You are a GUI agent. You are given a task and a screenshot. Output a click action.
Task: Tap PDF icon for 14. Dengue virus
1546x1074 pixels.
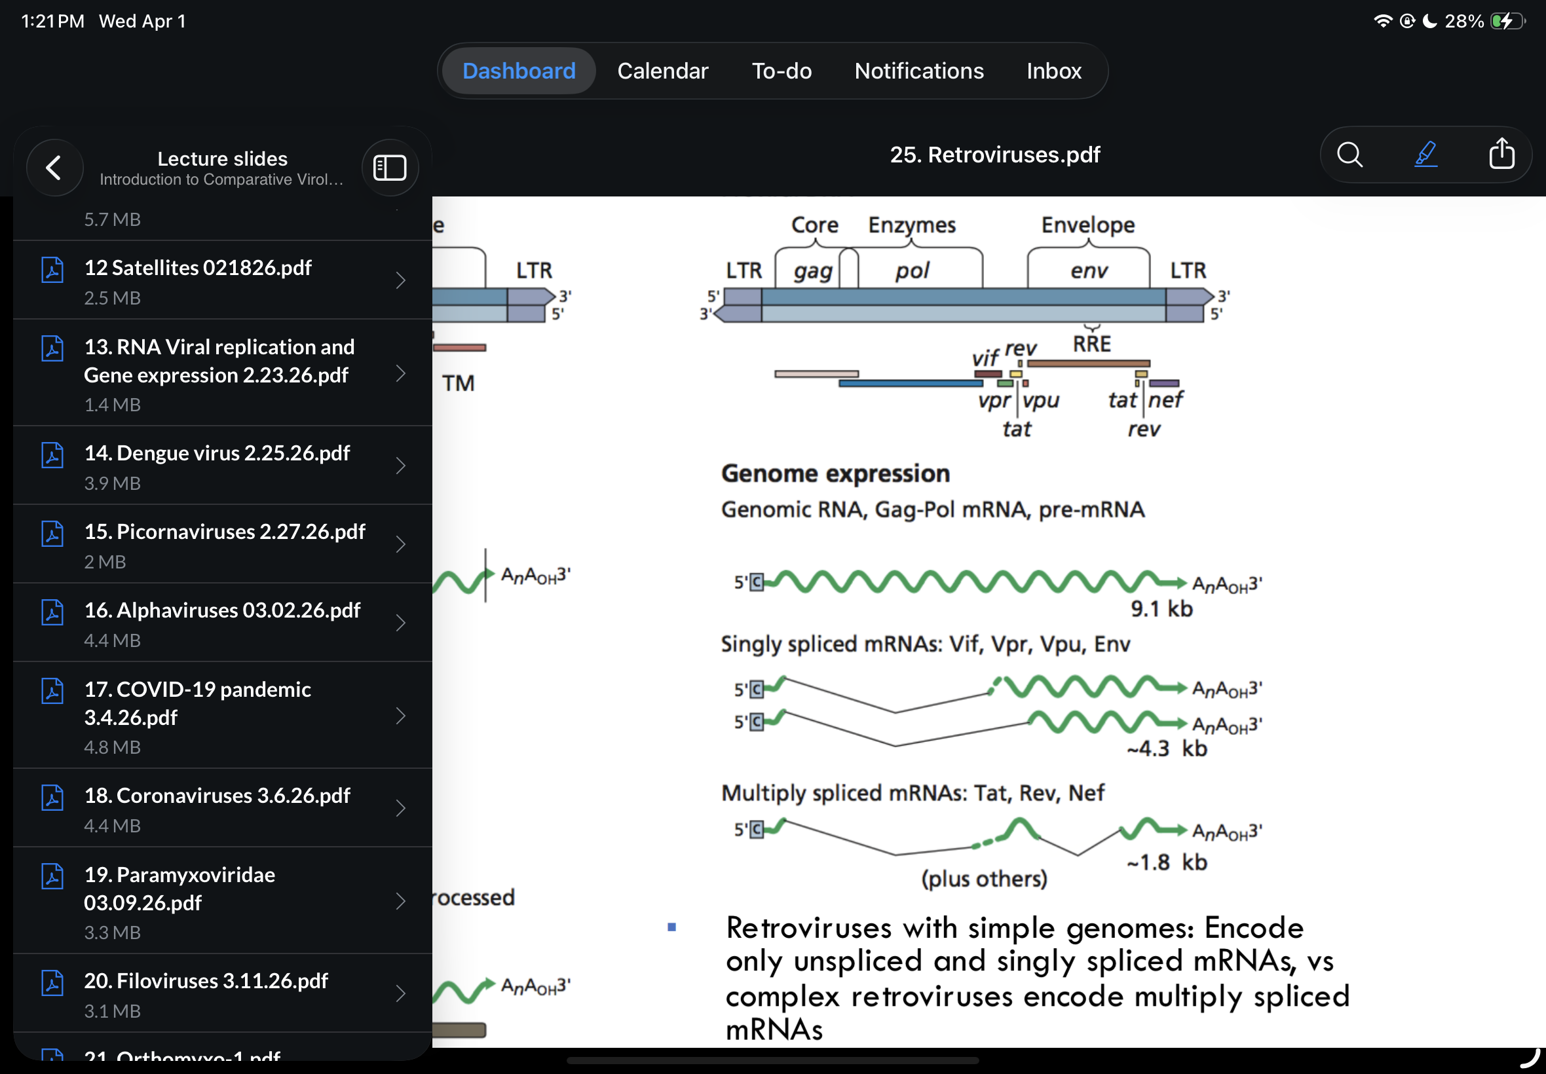[x=52, y=455]
